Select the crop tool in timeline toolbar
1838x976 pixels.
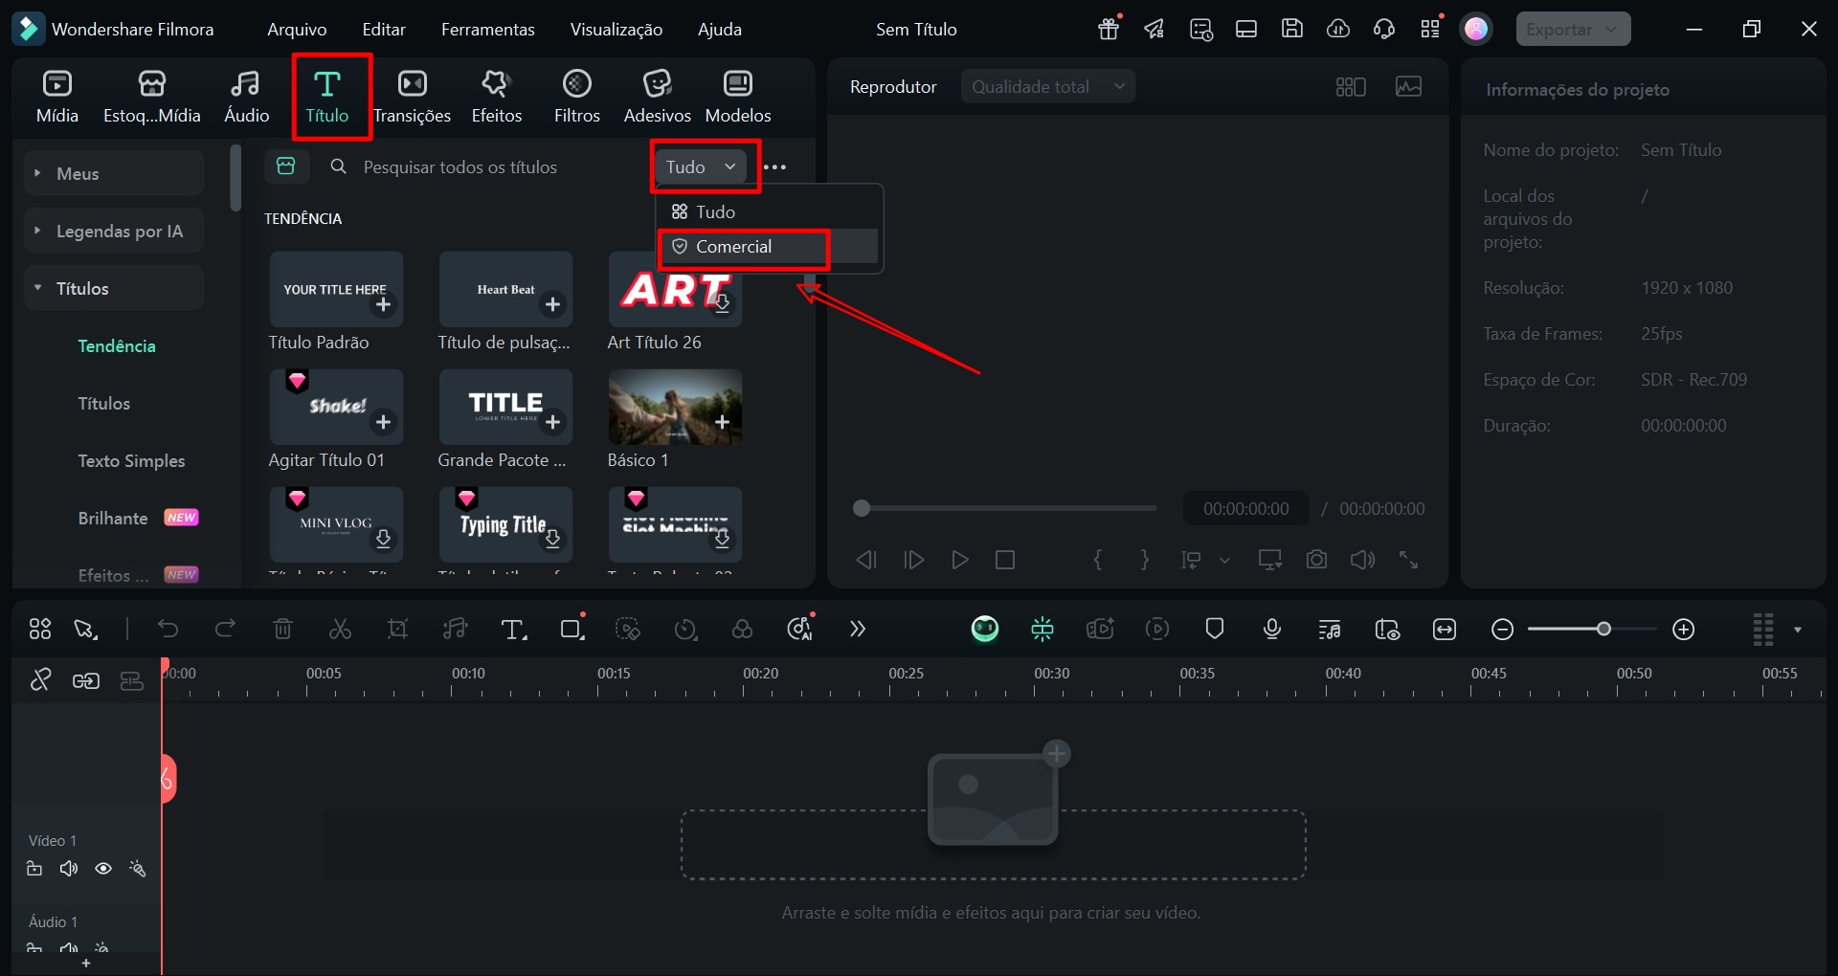(x=397, y=629)
